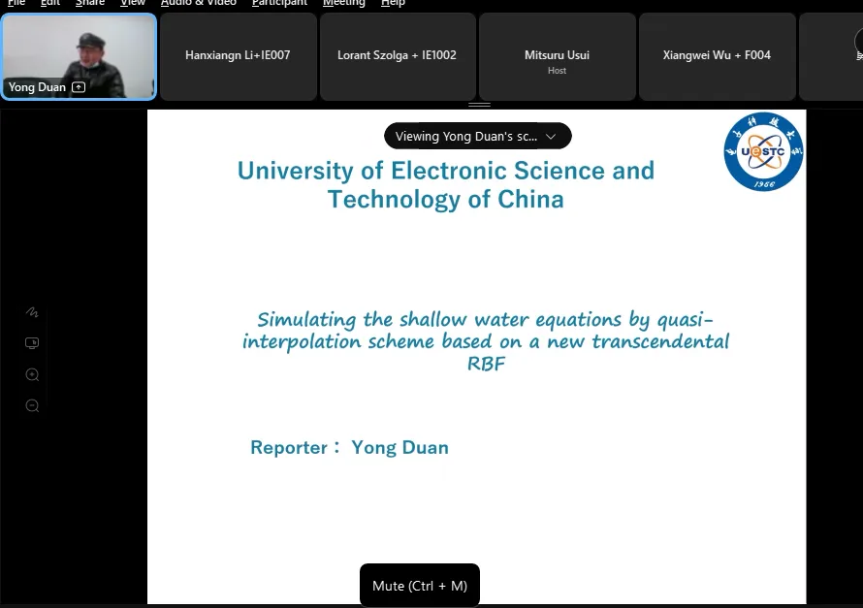
Task: Select the Xiangwei Wu + F004 participant tile
Action: point(717,56)
